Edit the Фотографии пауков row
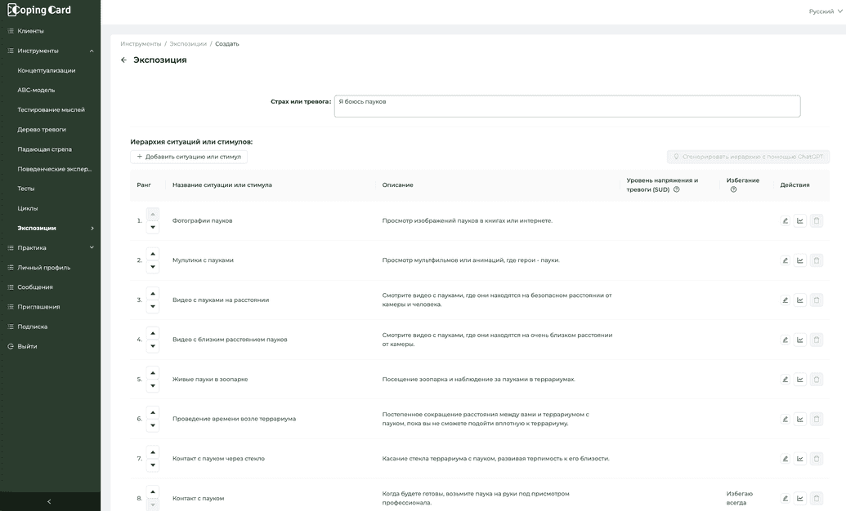Image resolution: width=846 pixels, height=511 pixels. (785, 220)
